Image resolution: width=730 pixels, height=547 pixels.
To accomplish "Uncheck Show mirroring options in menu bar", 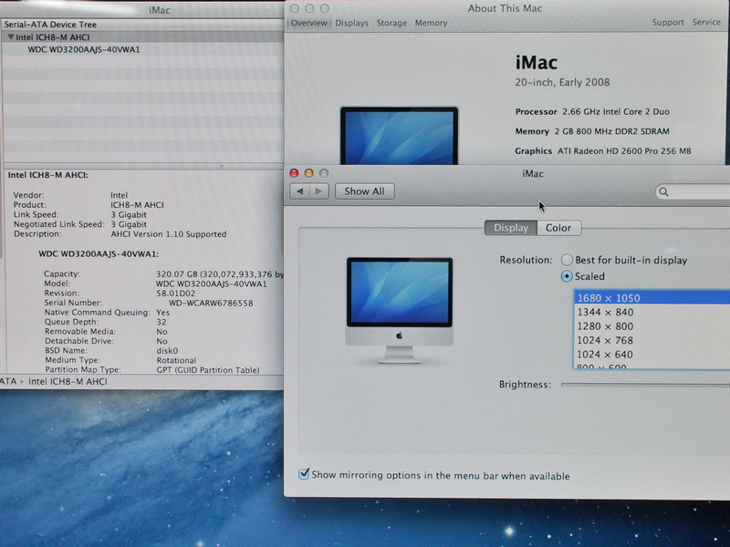I will [304, 474].
